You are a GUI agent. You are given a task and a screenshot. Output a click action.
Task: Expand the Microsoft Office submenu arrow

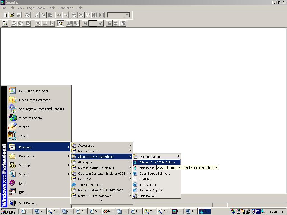[130, 151]
